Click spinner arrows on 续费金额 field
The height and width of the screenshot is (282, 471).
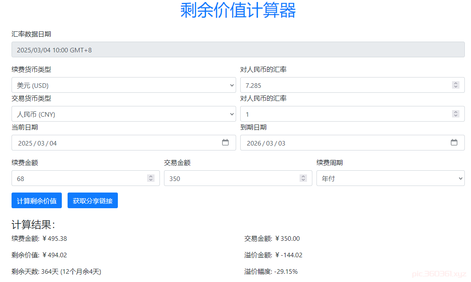(151, 178)
